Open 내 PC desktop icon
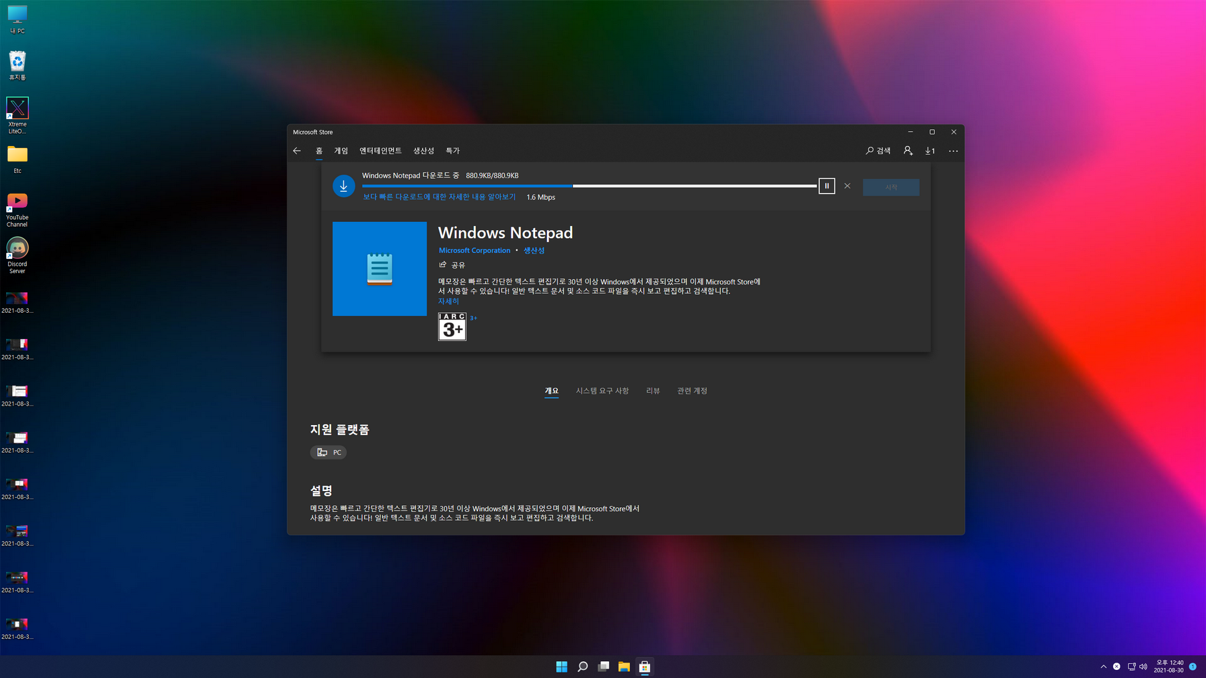 click(17, 20)
